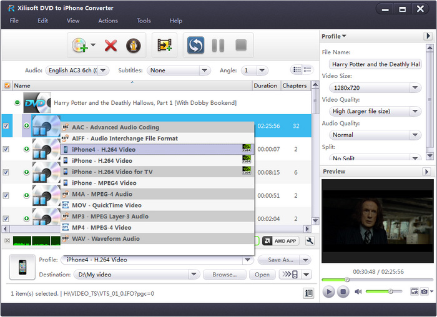Screen dimensions: 437x317
Task: Select iPhone4 - H.264 Video profile
Action: tap(157, 149)
